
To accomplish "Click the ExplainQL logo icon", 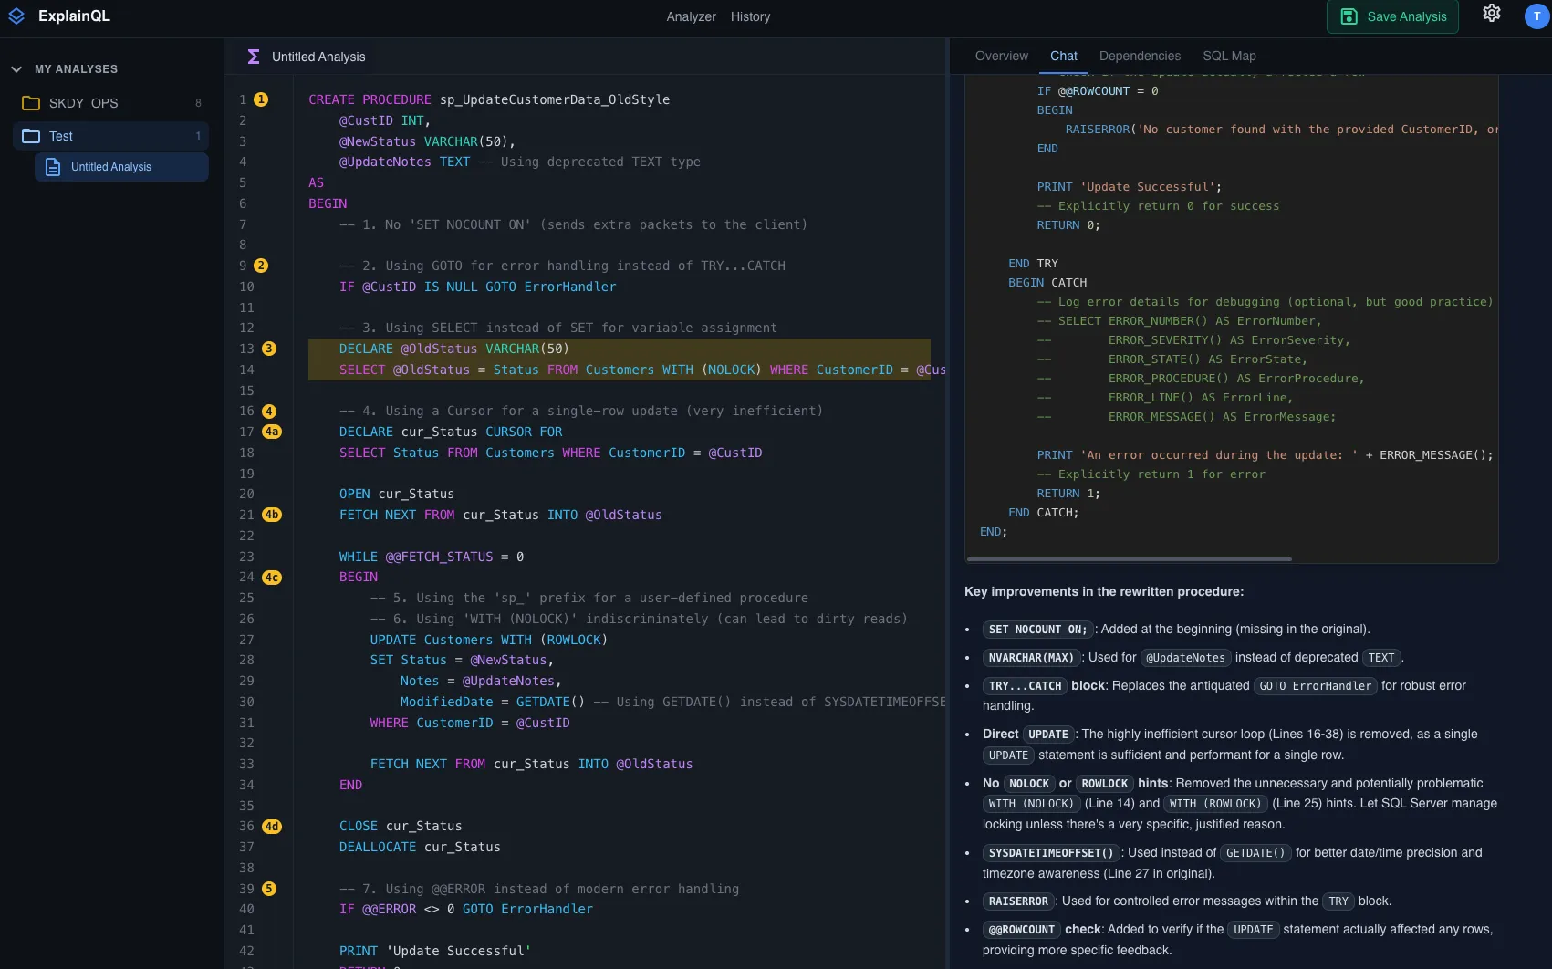I will coord(16,15).
